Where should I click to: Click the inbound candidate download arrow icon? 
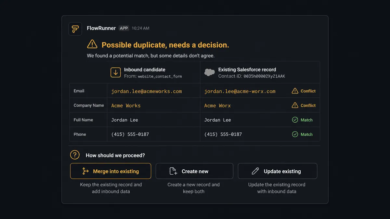(x=116, y=72)
